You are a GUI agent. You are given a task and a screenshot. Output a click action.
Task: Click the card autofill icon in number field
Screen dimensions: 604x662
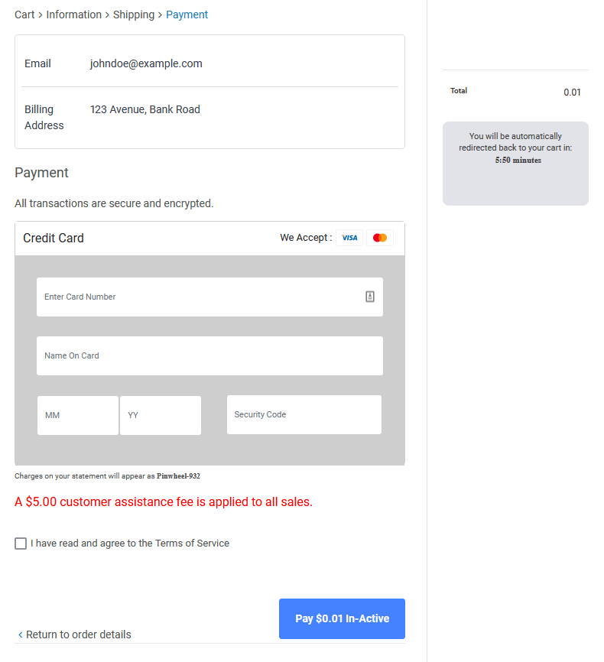370,297
